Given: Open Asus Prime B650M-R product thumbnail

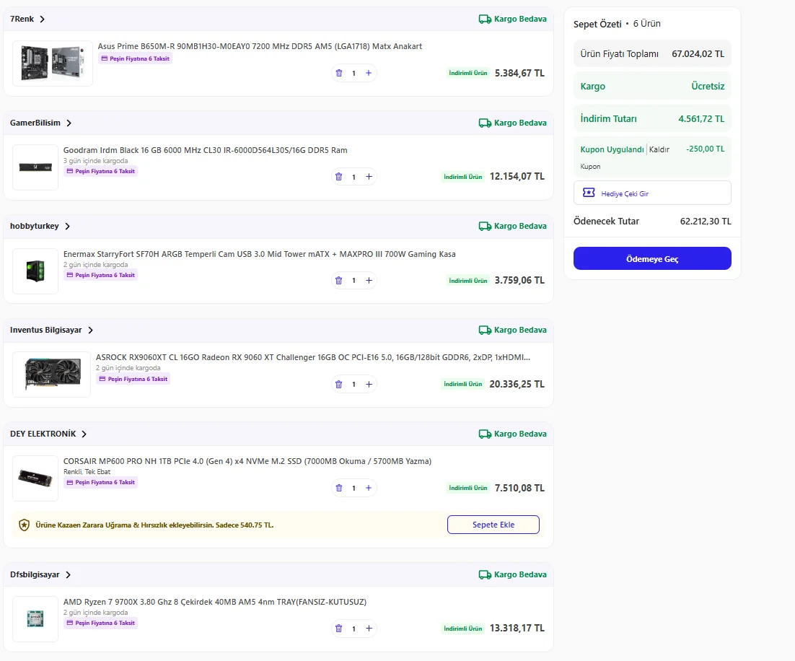Looking at the screenshot, I should (x=53, y=64).
